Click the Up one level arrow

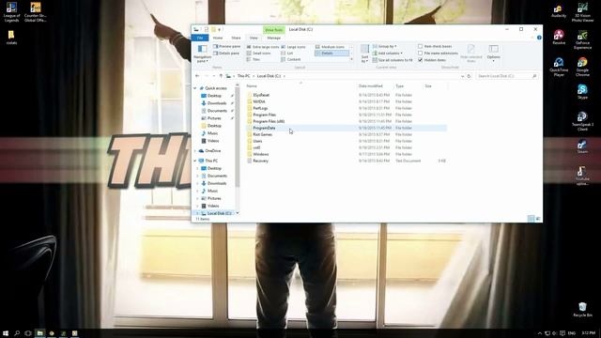click(221, 76)
